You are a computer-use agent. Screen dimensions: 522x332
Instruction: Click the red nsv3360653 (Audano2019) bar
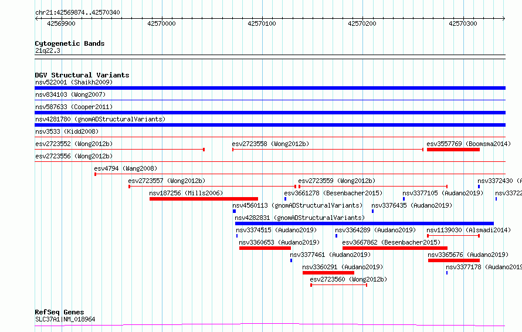[x=265, y=248]
